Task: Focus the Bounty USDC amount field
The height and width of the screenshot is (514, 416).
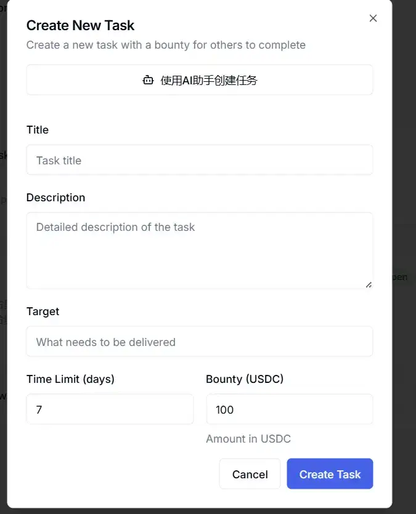Action: [289, 409]
